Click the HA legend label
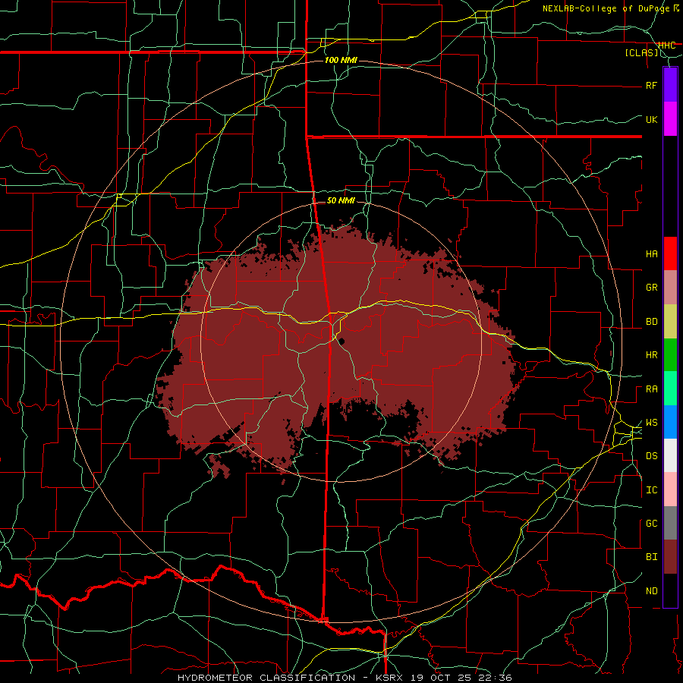Screen dimensions: 683x683 (651, 253)
